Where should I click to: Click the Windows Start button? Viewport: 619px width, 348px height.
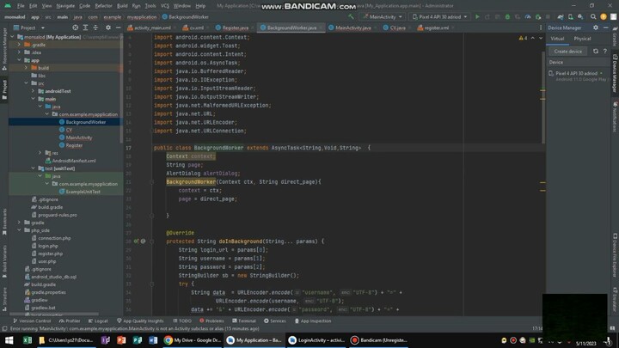[9, 340]
